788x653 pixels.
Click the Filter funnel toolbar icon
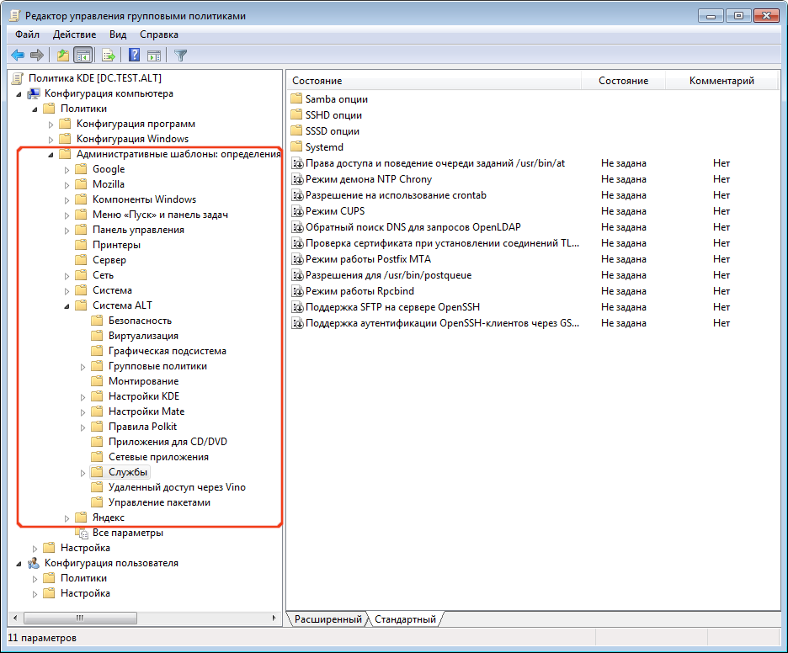pos(180,56)
